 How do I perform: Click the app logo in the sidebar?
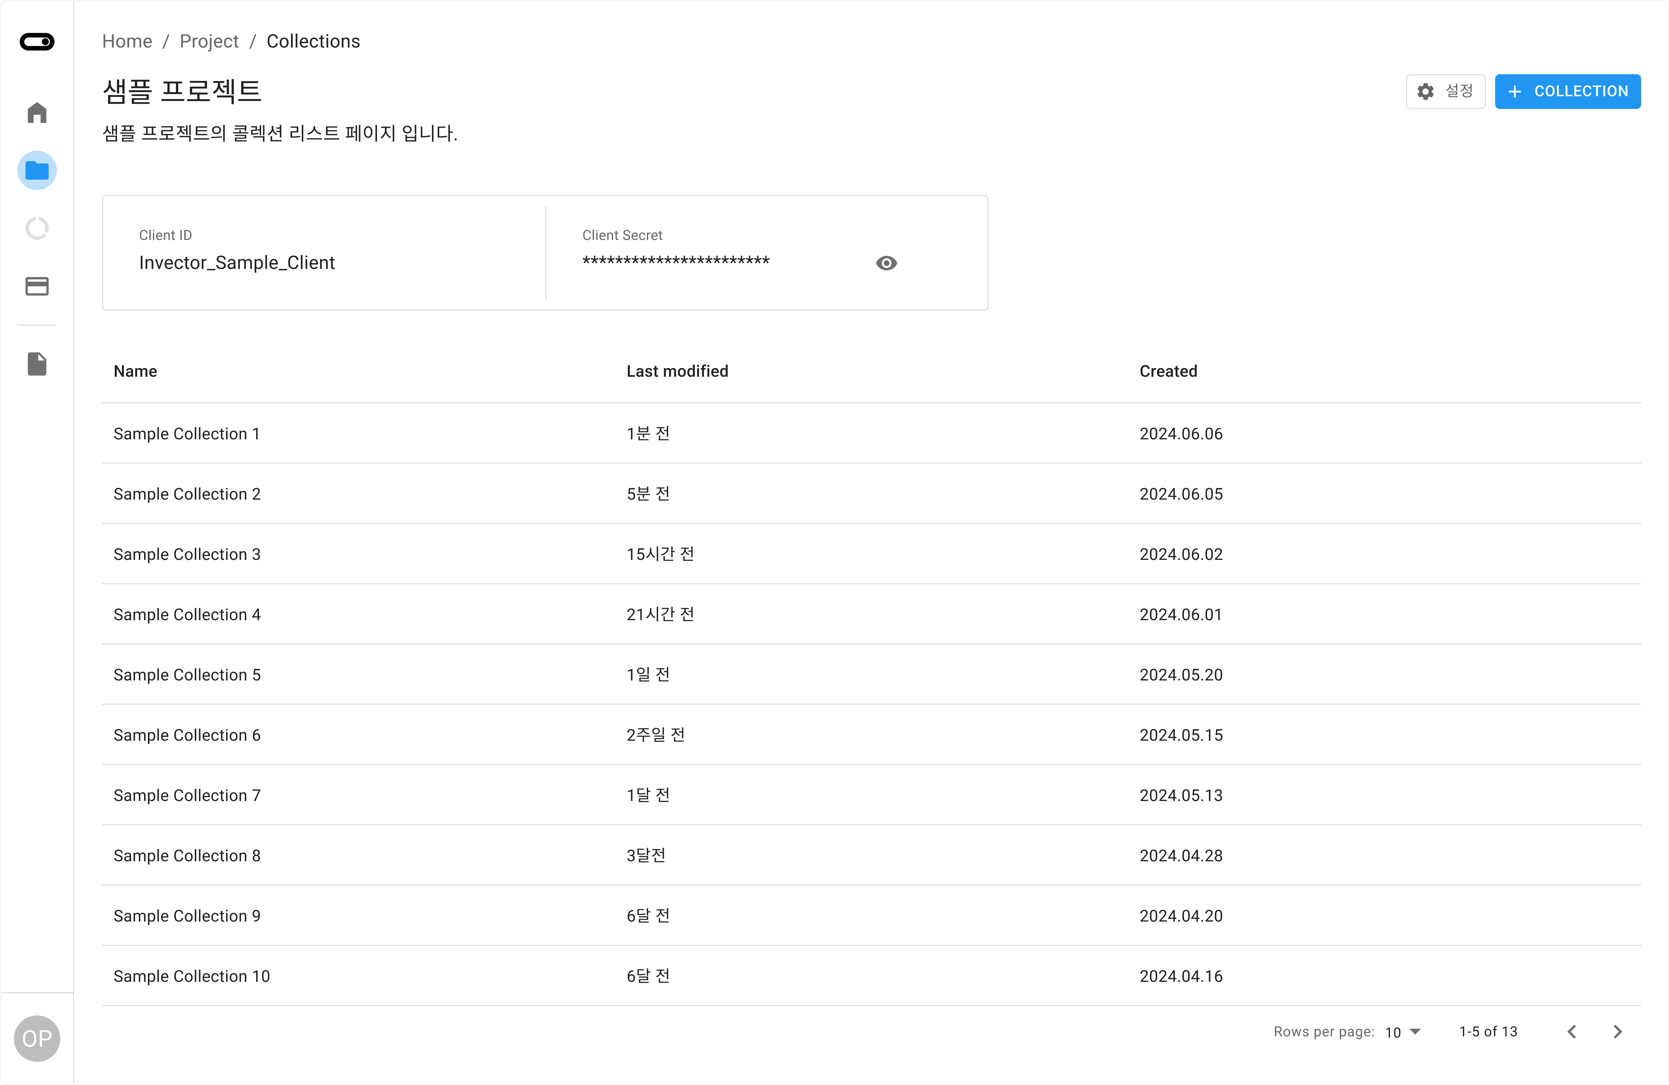pos(37,42)
